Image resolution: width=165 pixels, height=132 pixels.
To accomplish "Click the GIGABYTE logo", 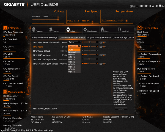I will coord(14,4).
